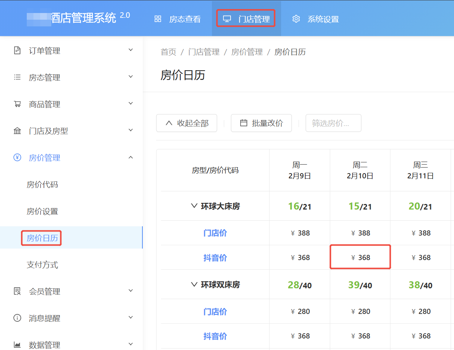Click the 周一 2月9日 column header
Screen dimensions: 454x350
tap(300, 170)
